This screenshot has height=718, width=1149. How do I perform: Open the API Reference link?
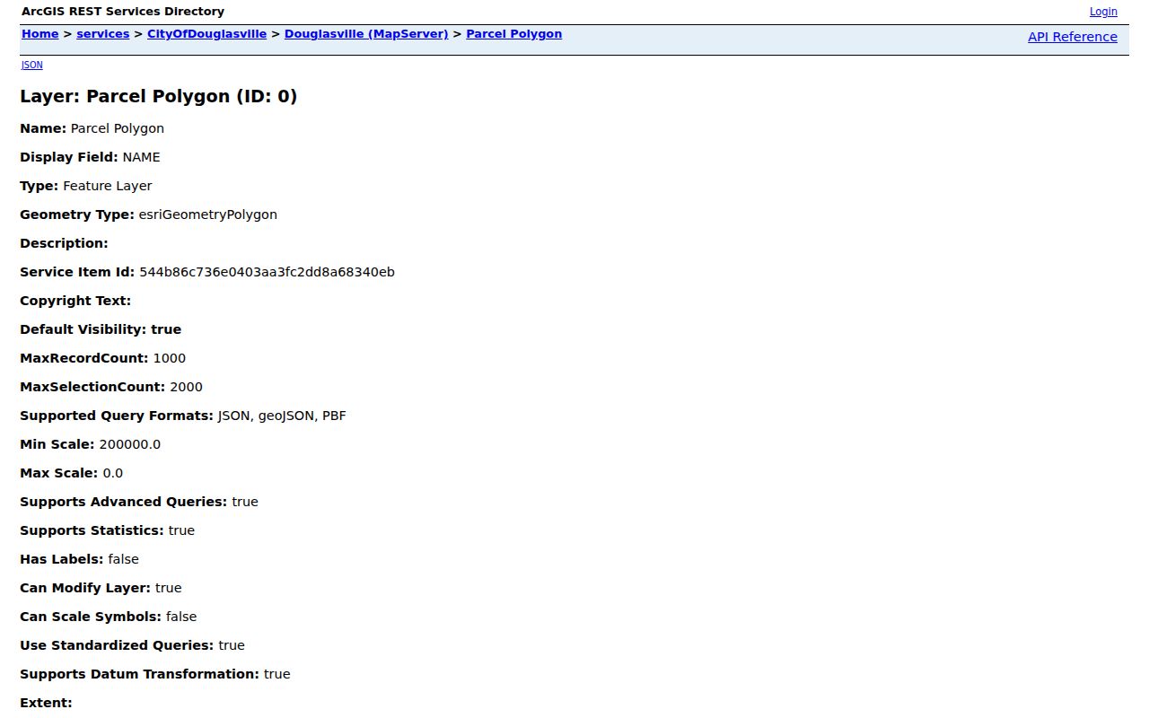[x=1073, y=37]
